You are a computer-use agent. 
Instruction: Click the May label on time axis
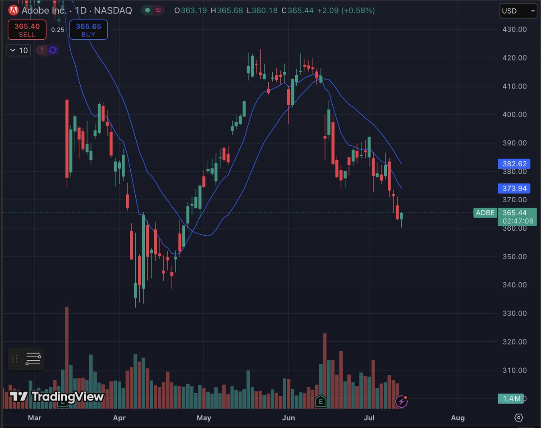click(204, 418)
